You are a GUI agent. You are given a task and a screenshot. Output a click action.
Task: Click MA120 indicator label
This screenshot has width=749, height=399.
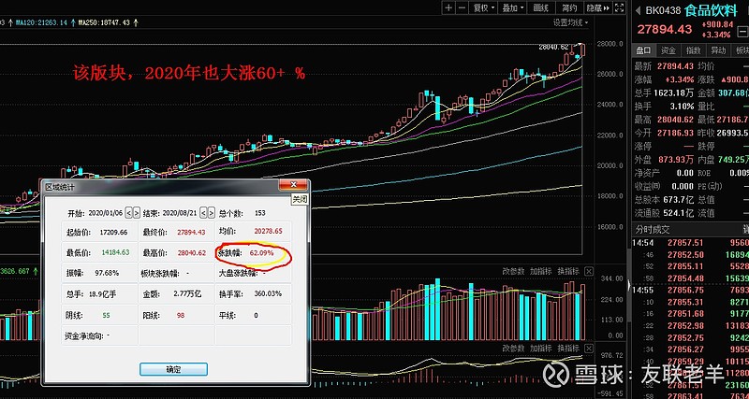click(x=41, y=22)
